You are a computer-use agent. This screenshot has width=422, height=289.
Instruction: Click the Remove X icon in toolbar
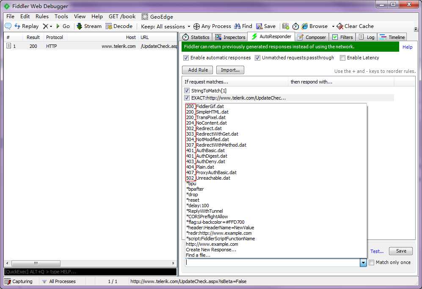[45, 26]
